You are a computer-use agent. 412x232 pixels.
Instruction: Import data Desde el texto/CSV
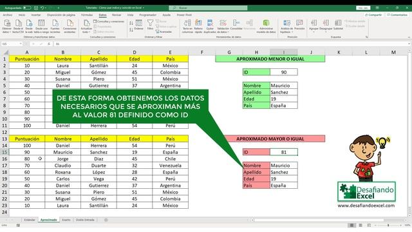tap(18, 26)
